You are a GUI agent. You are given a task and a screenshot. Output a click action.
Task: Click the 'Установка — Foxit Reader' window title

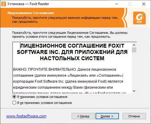pyautogui.click(x=28, y=4)
